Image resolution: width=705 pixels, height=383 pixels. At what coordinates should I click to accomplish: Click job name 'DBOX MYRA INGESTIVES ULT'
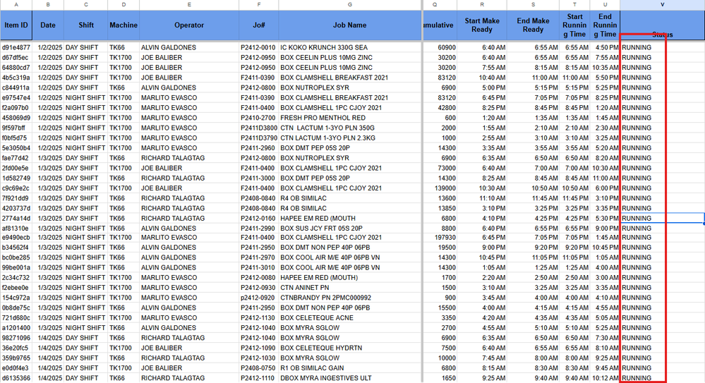click(x=326, y=378)
